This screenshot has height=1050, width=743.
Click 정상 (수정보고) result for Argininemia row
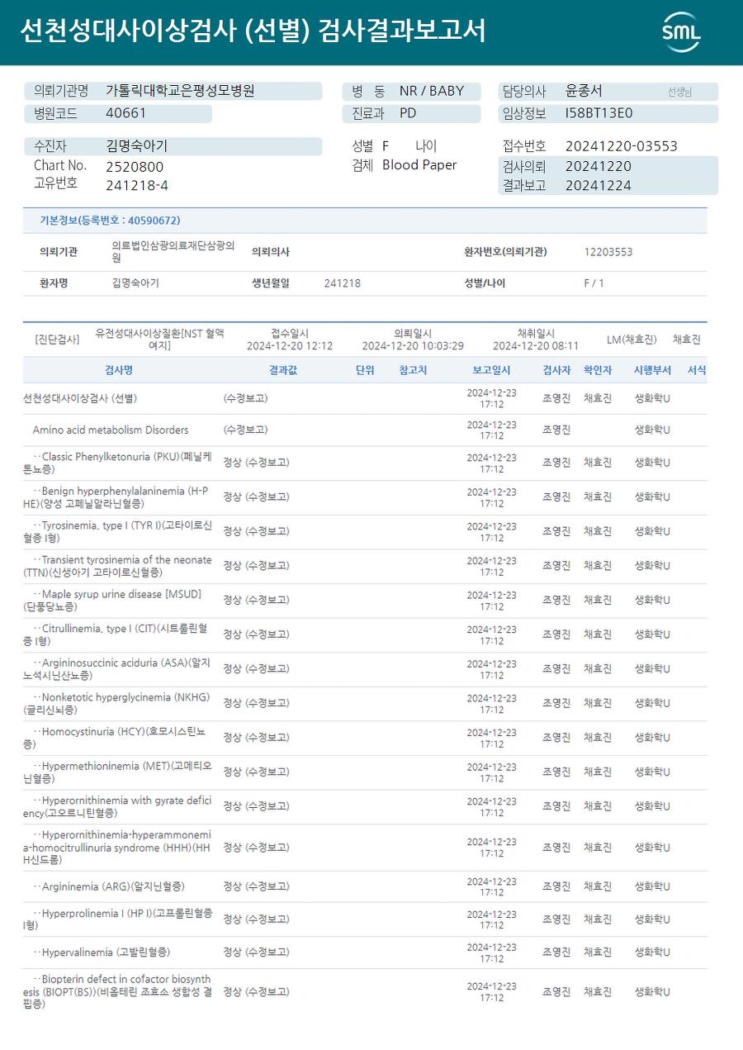(256, 886)
